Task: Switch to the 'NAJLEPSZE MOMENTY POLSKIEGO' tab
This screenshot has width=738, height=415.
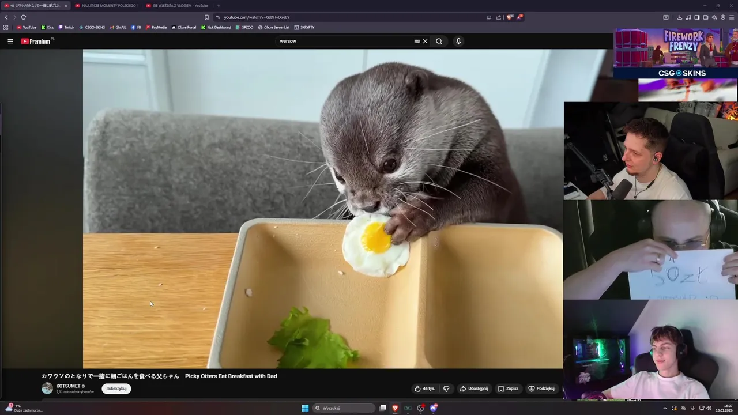Action: 107,6
